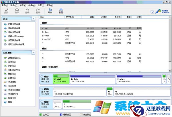
Task: Click the partition list scrollbar up arrow
Action: pyautogui.click(x=170, y=17)
